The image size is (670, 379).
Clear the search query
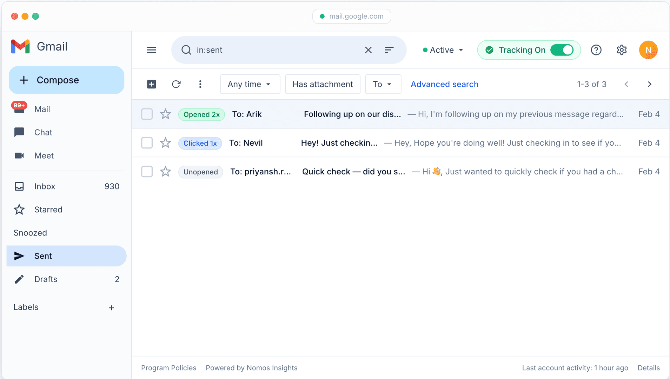[x=368, y=50]
